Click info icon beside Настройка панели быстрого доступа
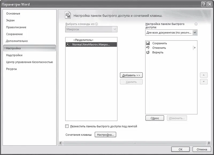 tap(196, 24)
